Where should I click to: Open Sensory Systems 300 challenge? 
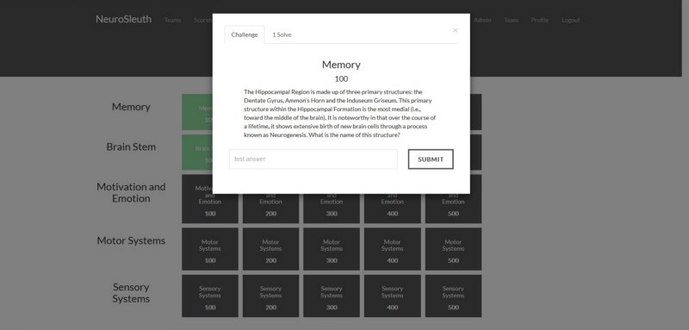click(x=332, y=296)
